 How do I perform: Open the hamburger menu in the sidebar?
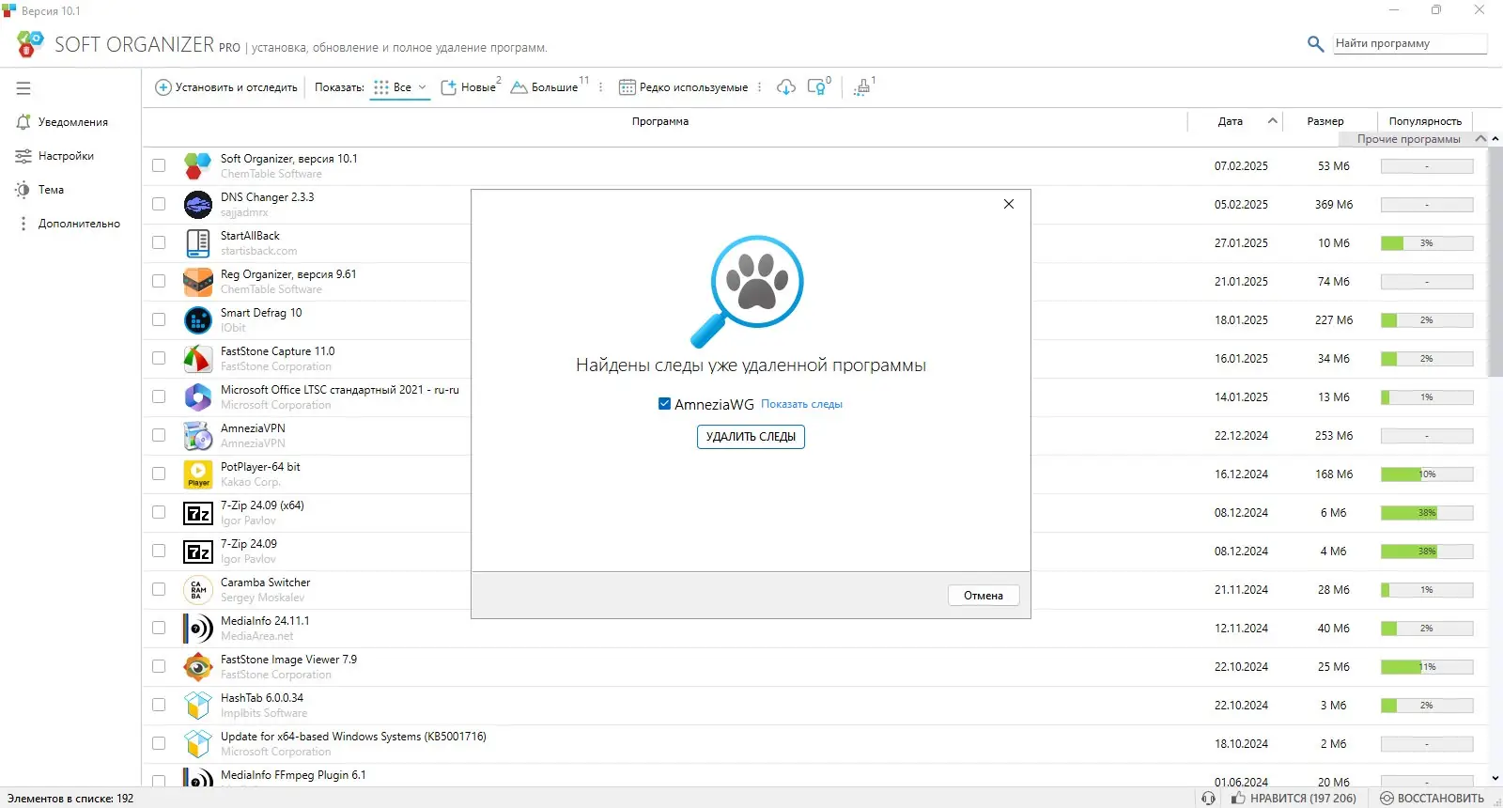click(x=23, y=88)
